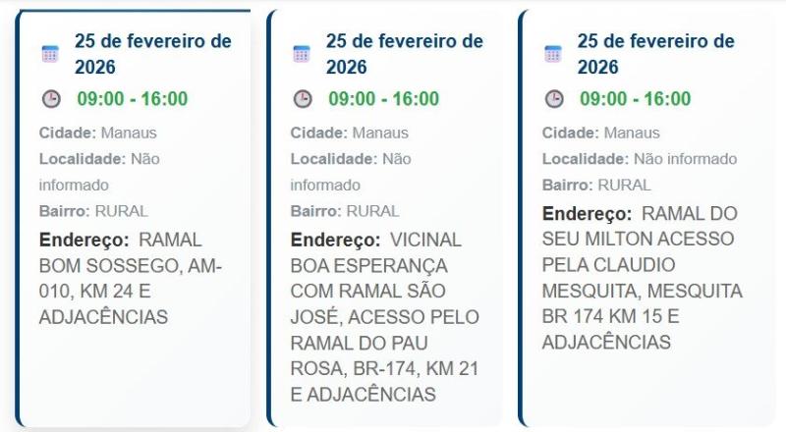The height and width of the screenshot is (432, 786).
Task: Select the 09:00 - 16:00 time in the Boa Esperança card
Action: 383,99
